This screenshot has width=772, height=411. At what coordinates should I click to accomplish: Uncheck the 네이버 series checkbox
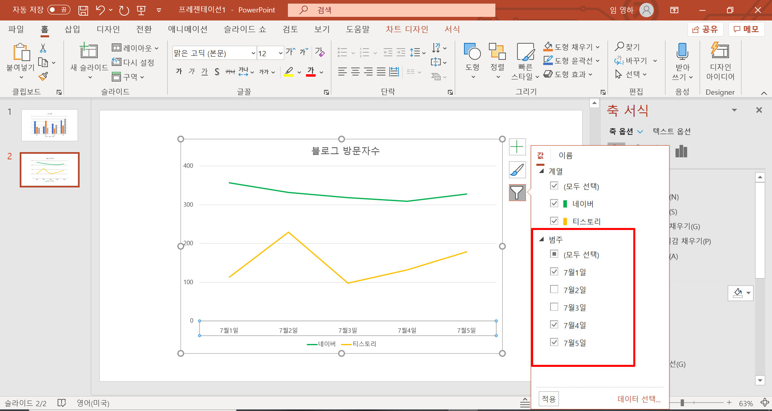554,203
